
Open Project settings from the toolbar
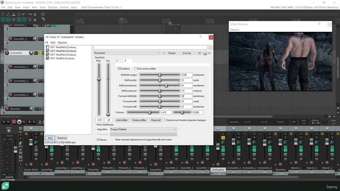click(19, 14)
